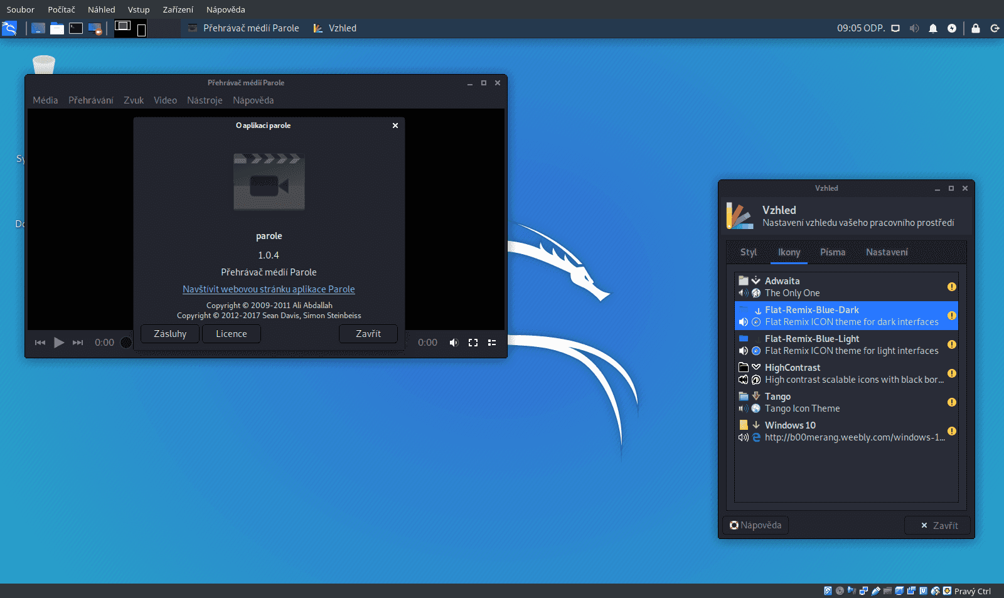Select the Tango icon theme
Viewport: 1004px width, 598px height.
coord(816,402)
